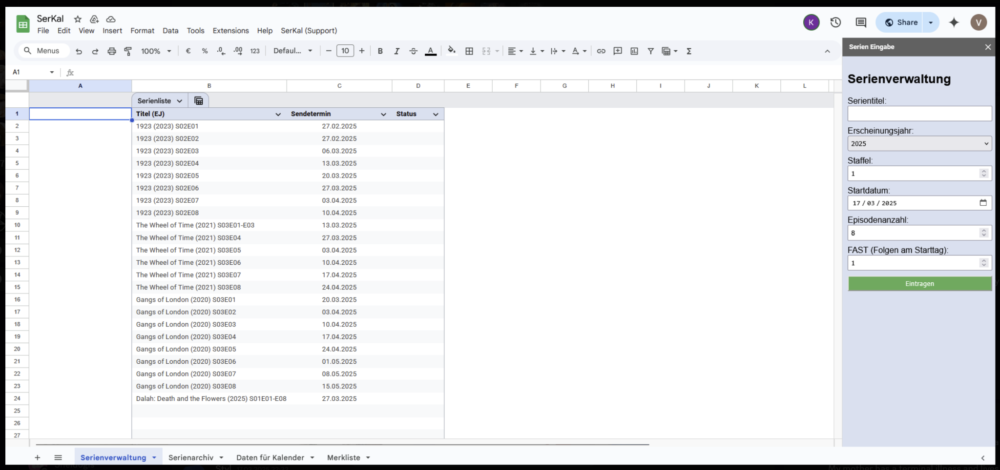Add a comment from toolbar

point(618,51)
